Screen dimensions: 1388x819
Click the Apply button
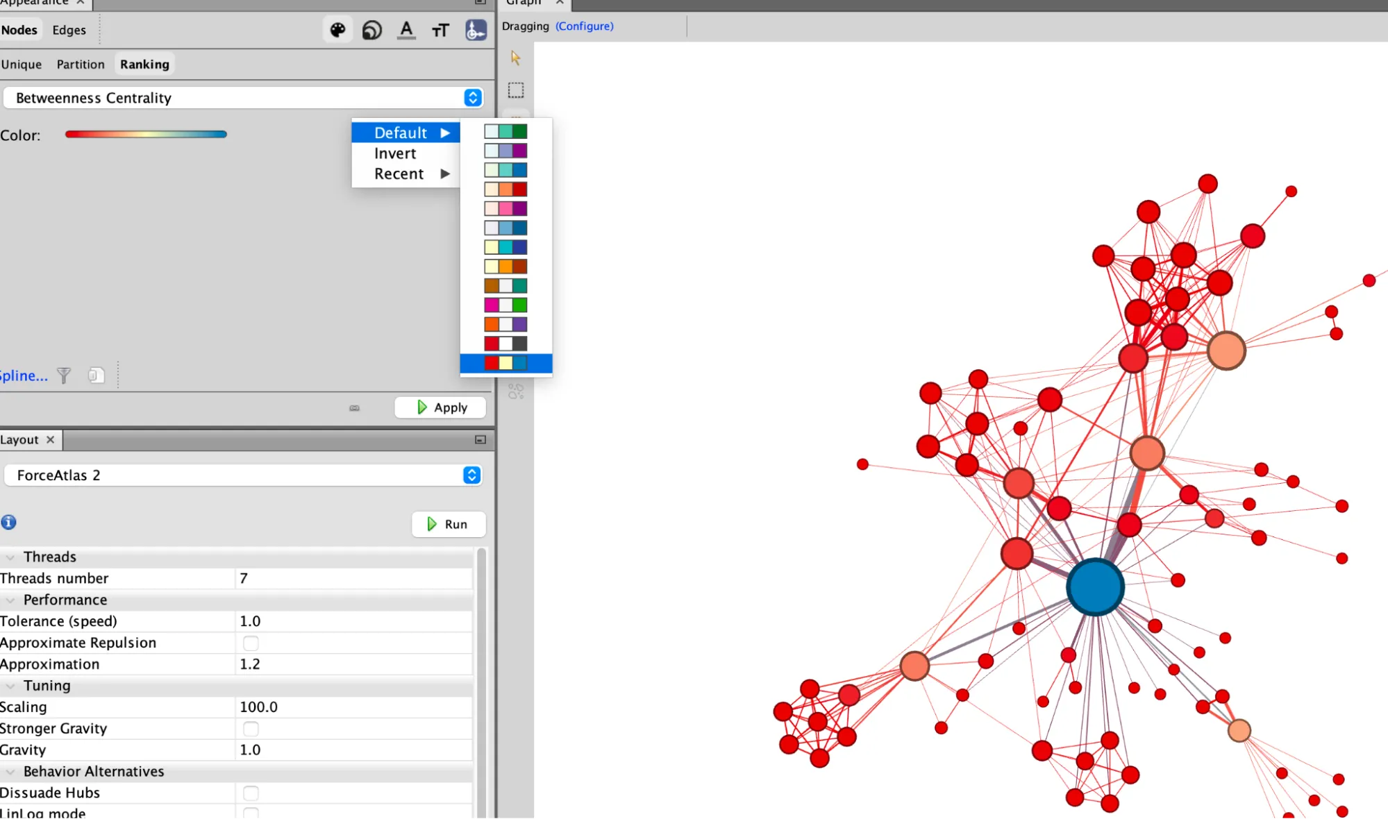440,407
